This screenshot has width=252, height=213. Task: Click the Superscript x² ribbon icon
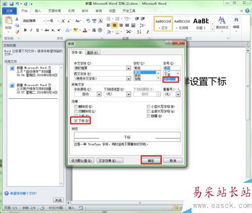[x=59, y=30]
